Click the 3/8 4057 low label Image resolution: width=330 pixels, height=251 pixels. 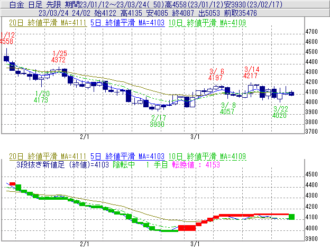(x=228, y=108)
